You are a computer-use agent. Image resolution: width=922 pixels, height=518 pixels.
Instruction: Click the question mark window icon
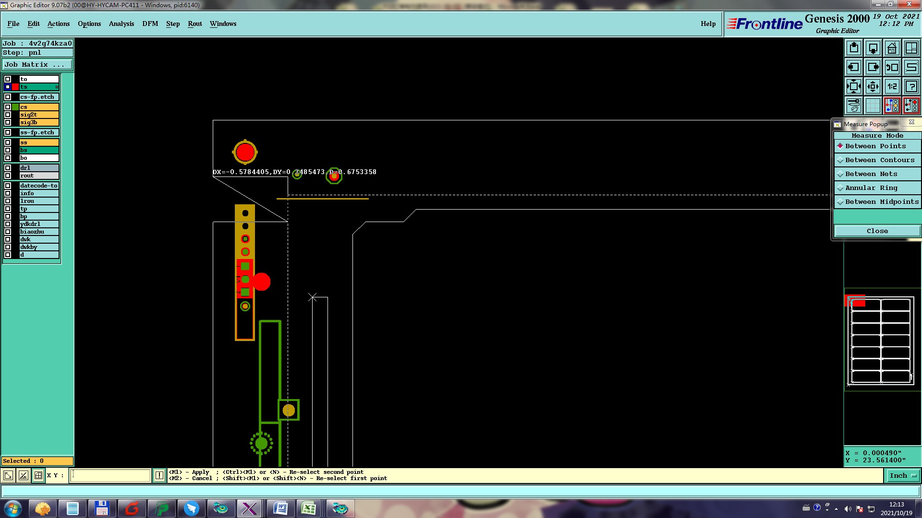[911, 86]
